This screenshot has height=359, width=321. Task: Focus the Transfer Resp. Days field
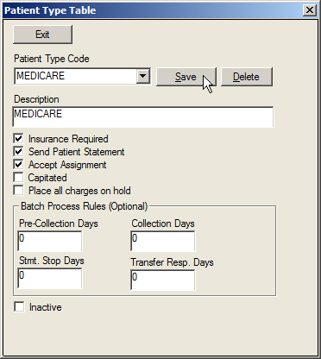(163, 280)
